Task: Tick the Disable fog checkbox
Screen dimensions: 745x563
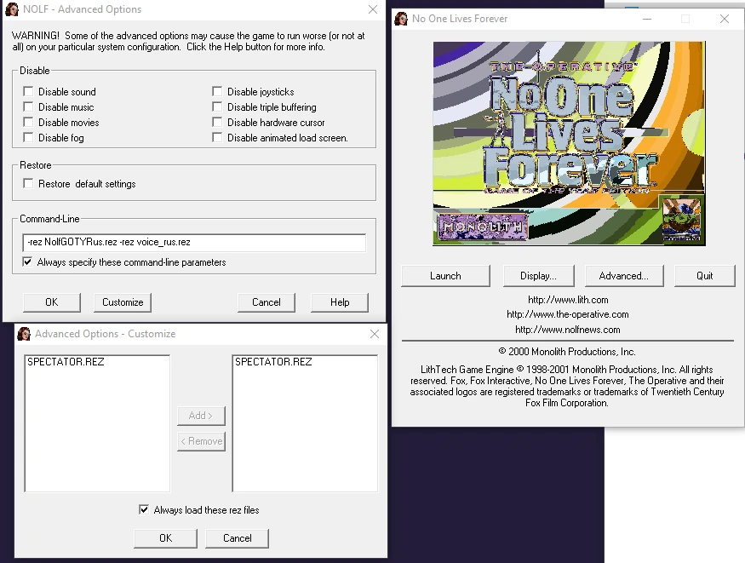Action: pyautogui.click(x=28, y=137)
